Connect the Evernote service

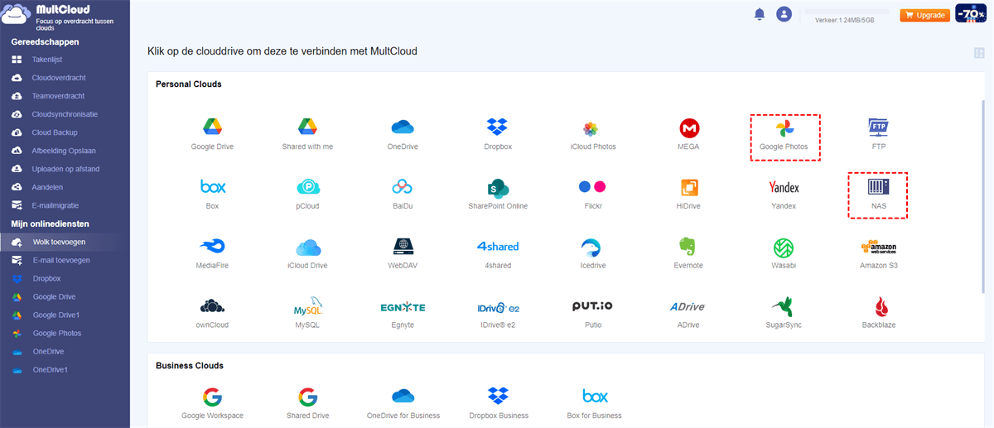point(688,247)
